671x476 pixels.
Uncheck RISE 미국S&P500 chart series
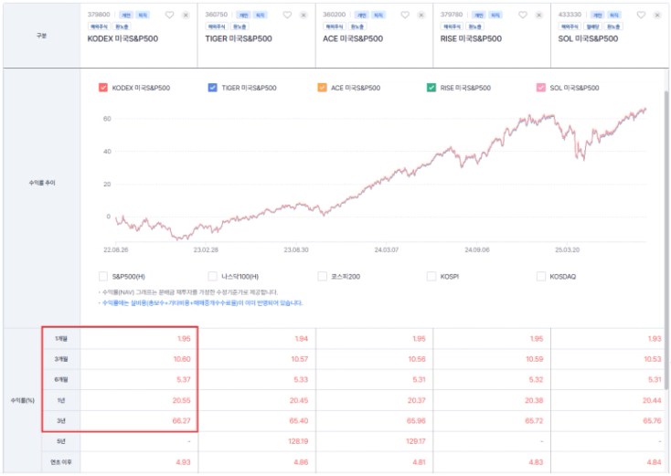(x=431, y=88)
